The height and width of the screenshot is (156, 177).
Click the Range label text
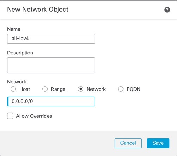58,89
